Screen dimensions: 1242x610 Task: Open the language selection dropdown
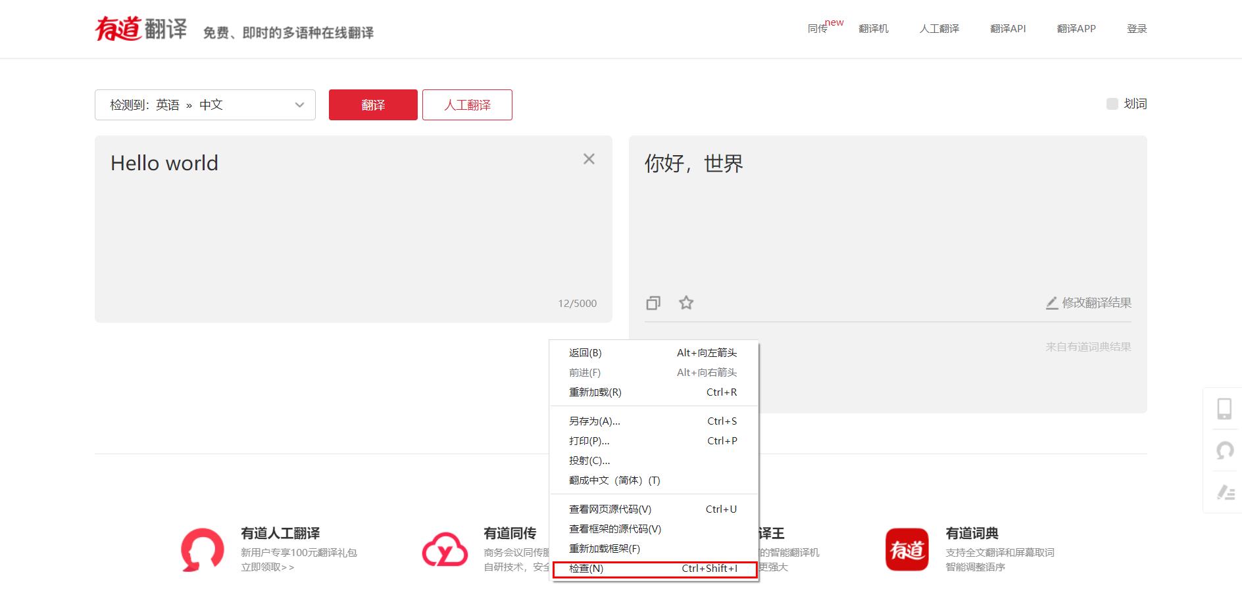point(205,105)
